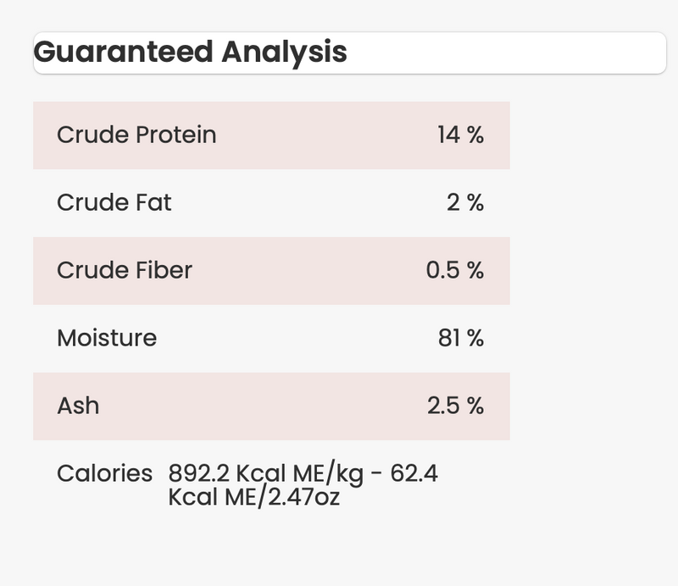Click the Ash table row

pos(271,406)
